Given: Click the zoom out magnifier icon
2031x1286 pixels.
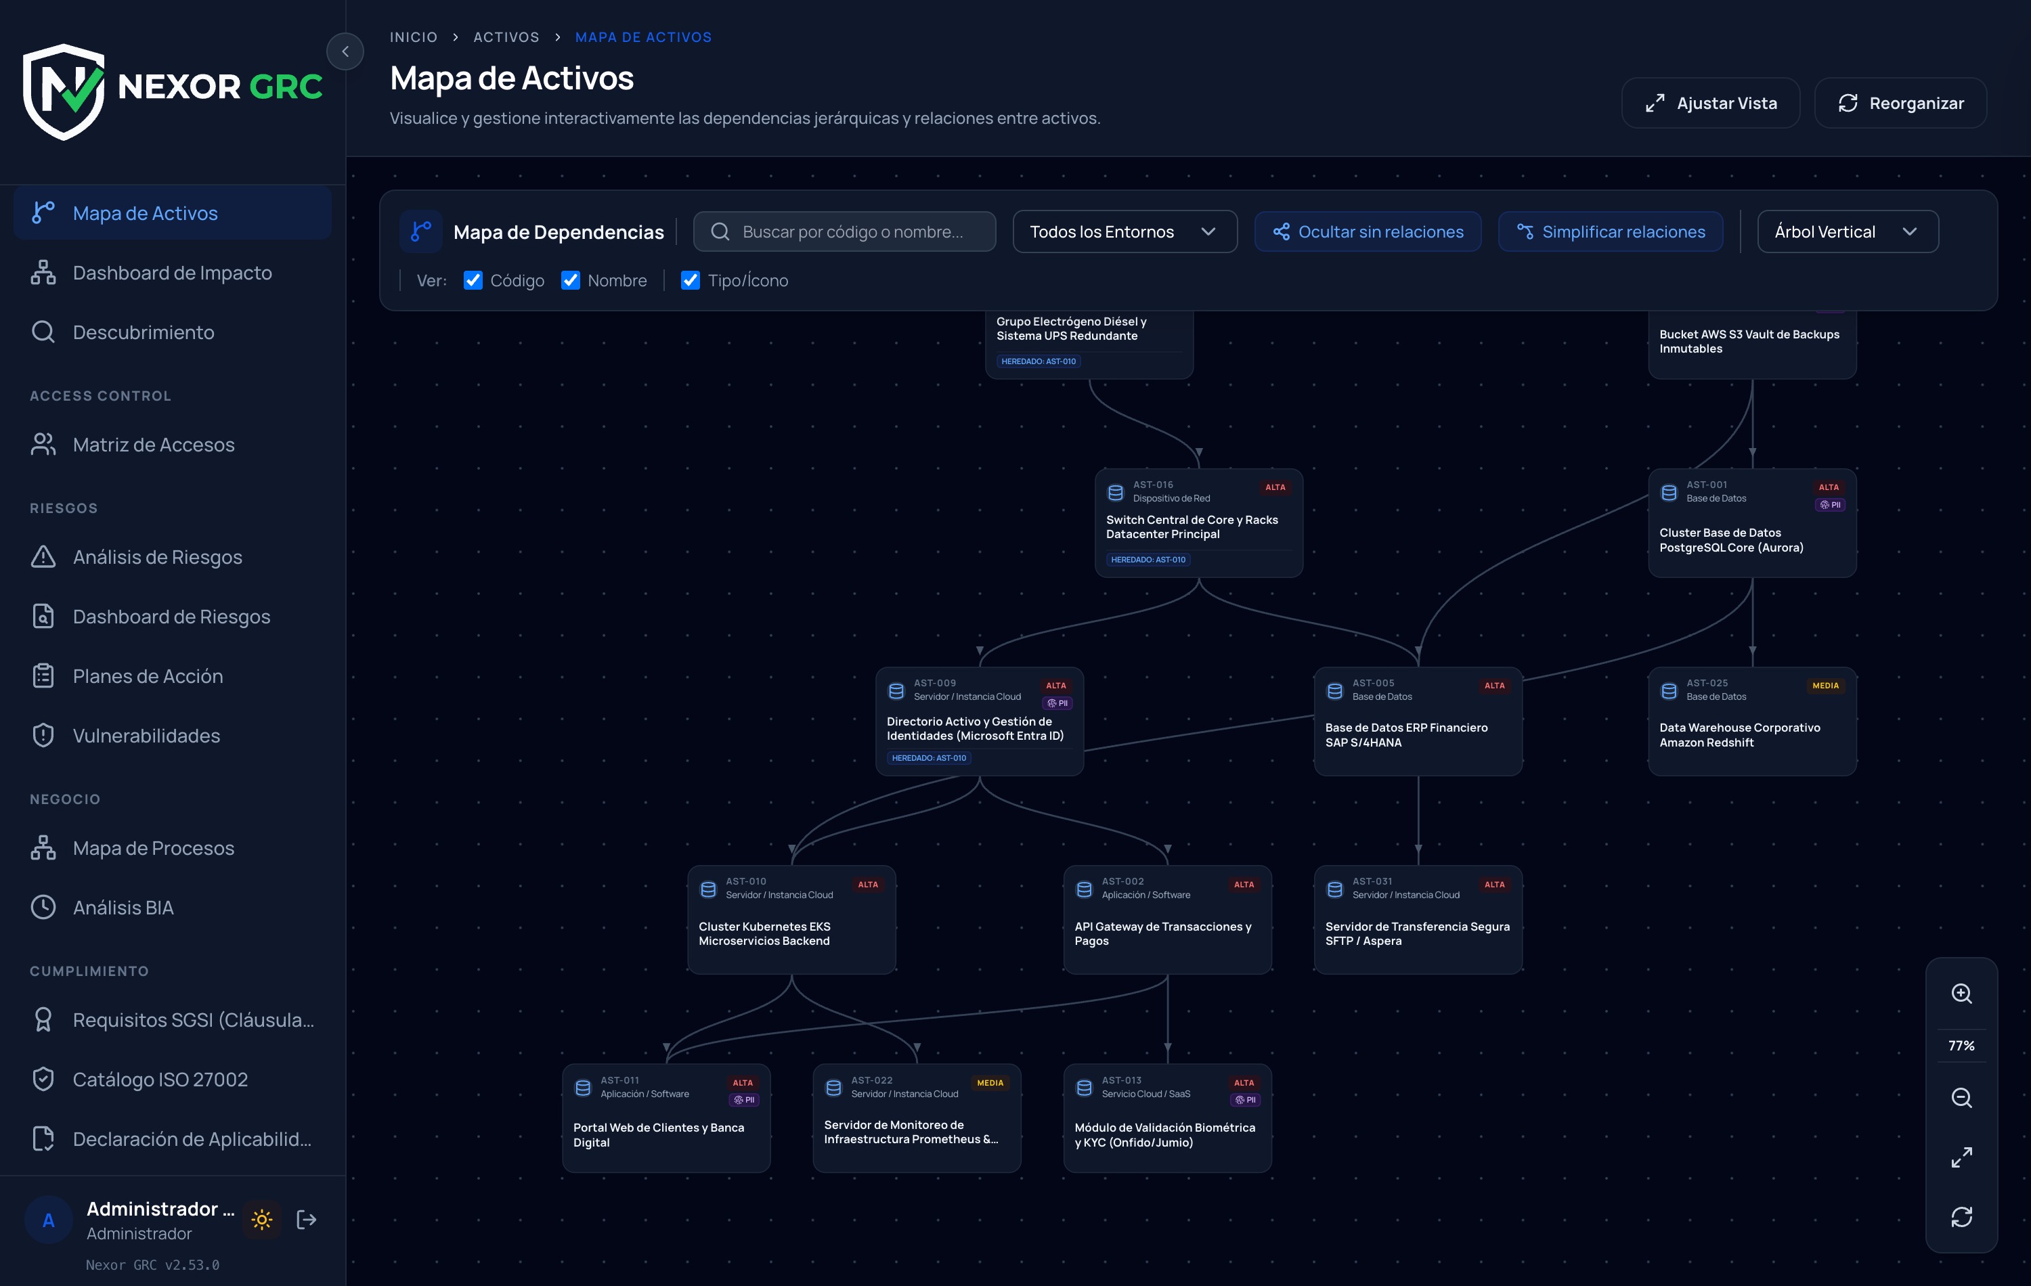Looking at the screenshot, I should point(1961,1097).
